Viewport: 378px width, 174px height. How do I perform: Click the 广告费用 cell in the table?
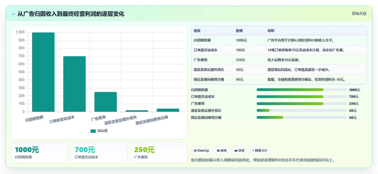click(x=201, y=60)
